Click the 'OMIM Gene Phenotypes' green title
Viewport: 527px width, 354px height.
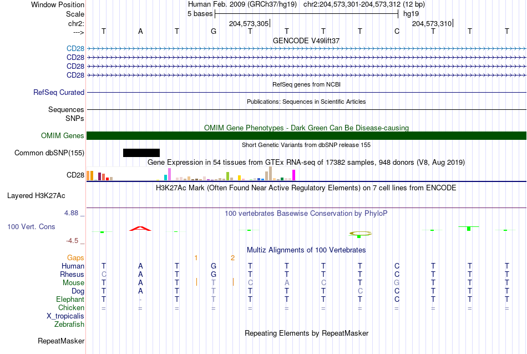click(x=307, y=128)
